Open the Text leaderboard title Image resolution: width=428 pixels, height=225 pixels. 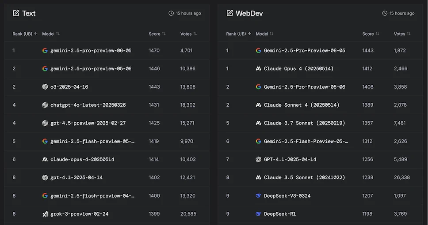29,13
